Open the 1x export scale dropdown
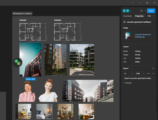 point(128,74)
